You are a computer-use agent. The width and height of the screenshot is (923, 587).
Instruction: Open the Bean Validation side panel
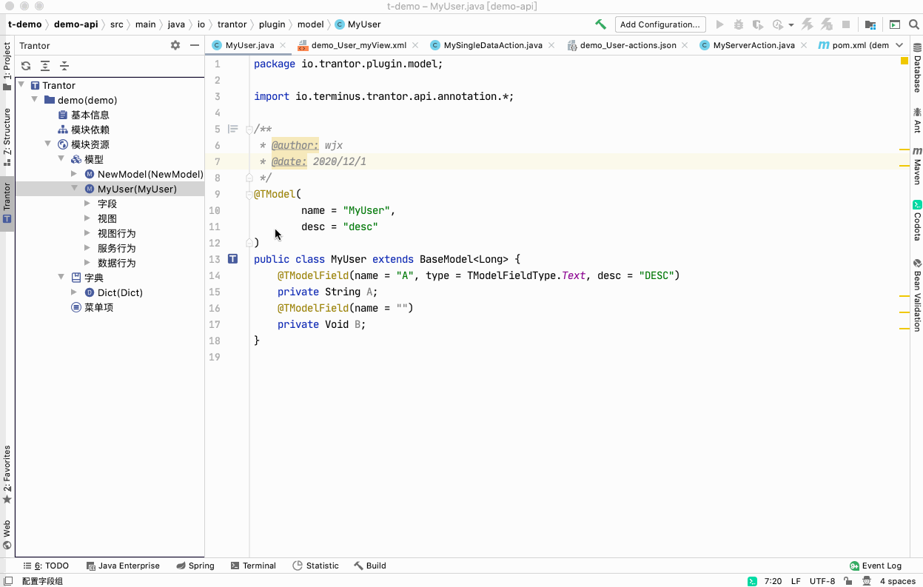917,294
